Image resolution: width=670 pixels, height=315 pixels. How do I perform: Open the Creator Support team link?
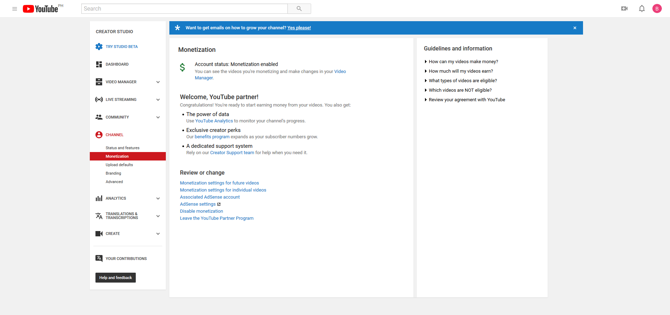click(232, 153)
